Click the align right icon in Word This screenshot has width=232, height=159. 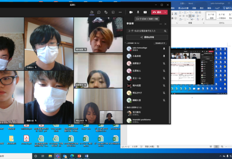187,16
